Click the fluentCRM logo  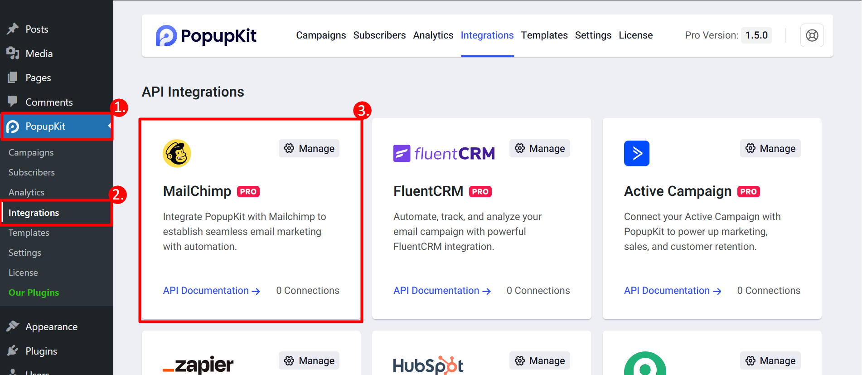444,154
